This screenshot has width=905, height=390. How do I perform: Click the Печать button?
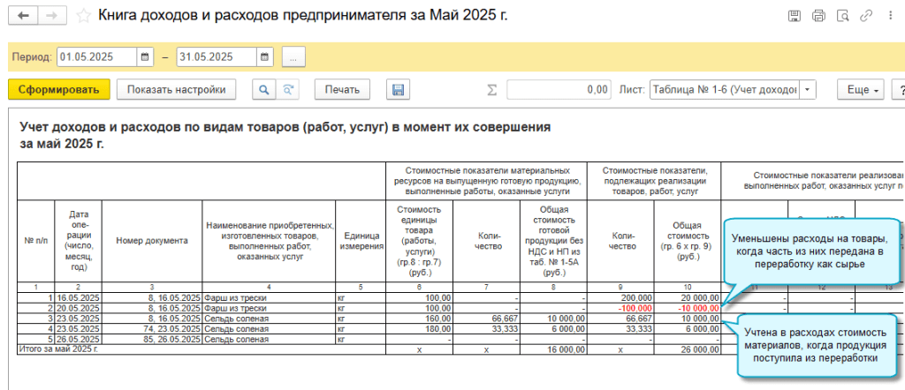click(x=341, y=89)
